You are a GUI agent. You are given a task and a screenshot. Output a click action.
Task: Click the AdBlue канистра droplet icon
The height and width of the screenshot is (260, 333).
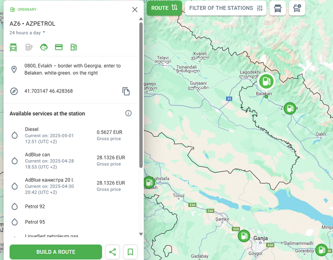click(14, 186)
